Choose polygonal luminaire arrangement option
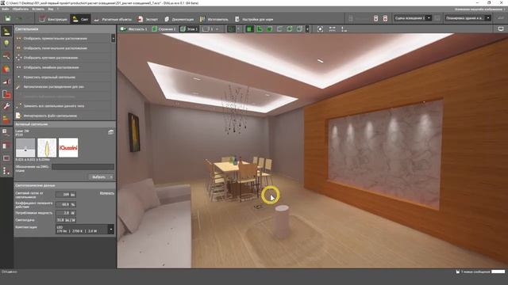Viewport: 508px width, 285px height. (x=63, y=48)
